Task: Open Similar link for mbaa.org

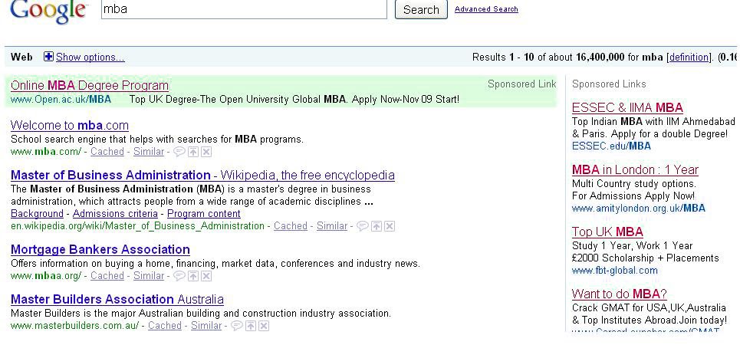Action: (x=149, y=276)
